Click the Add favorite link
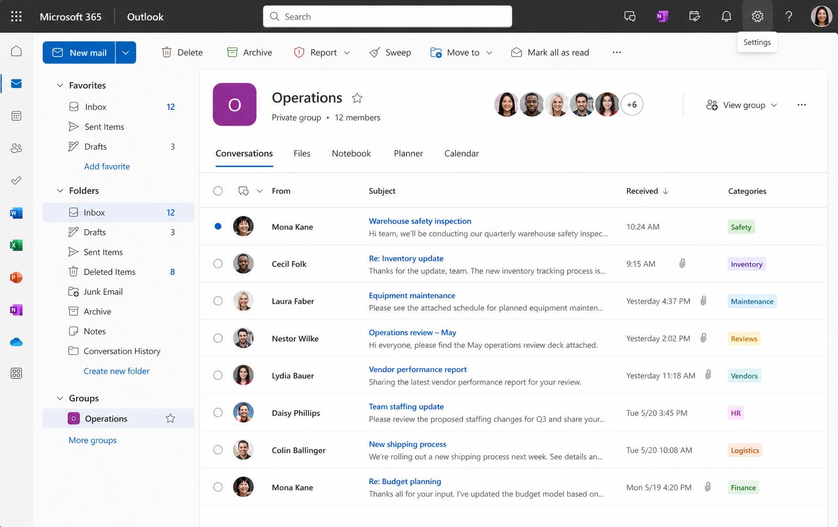Screen dimensions: 838x527 107,166
